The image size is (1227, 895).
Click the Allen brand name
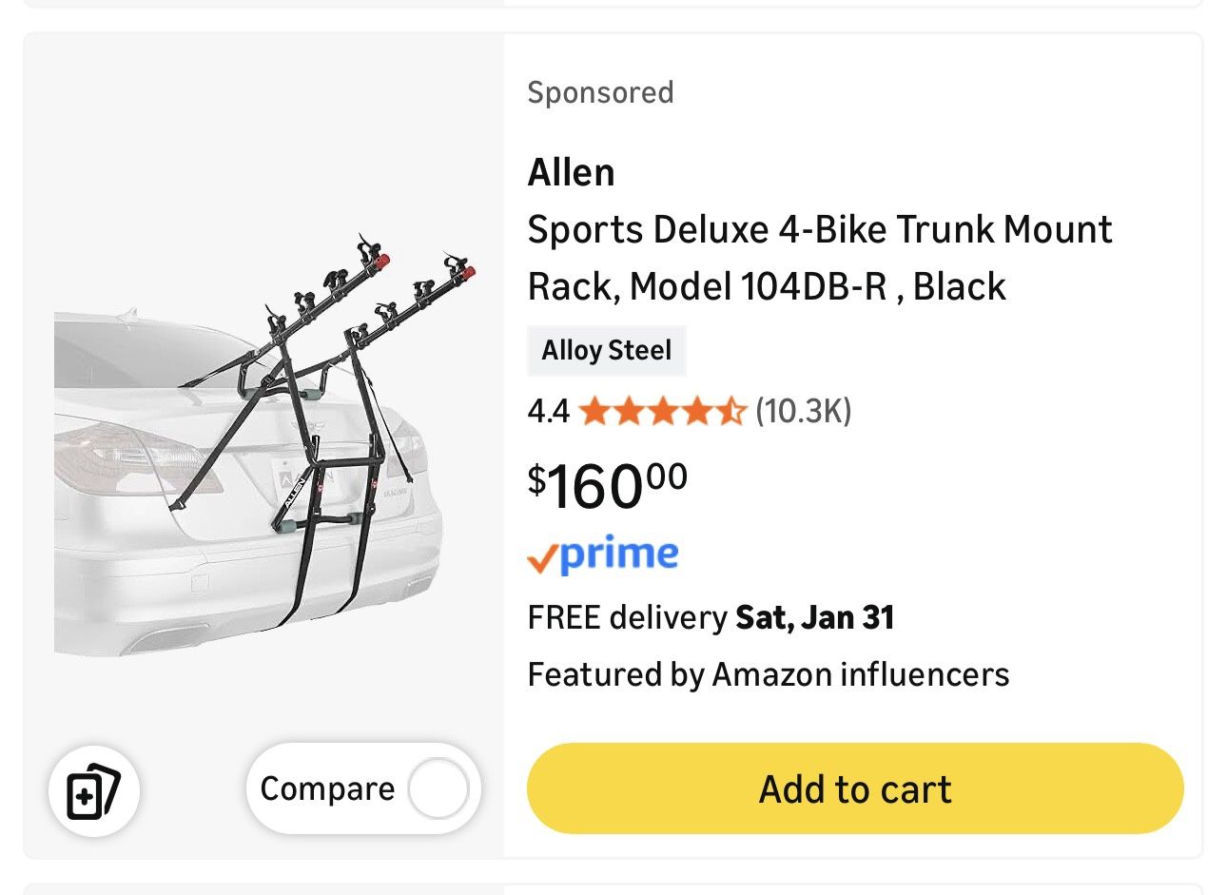pyautogui.click(x=571, y=173)
